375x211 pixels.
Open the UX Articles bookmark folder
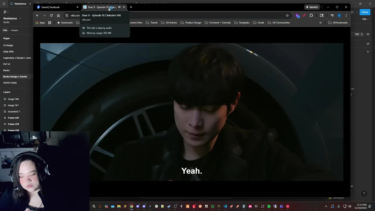point(169,23)
